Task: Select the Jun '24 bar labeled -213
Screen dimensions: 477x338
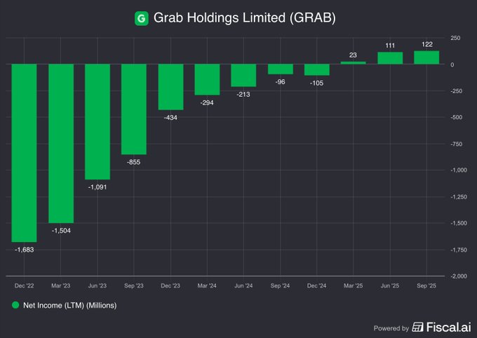Action: 243,76
